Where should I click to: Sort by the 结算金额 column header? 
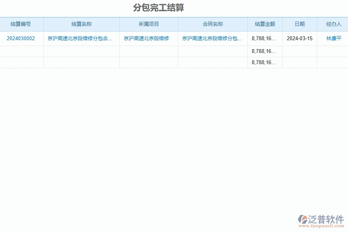pyautogui.click(x=265, y=24)
